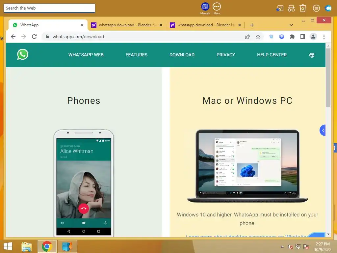Switch to the WhatsApp tab
Image resolution: width=337 pixels, height=253 pixels.
(x=48, y=25)
